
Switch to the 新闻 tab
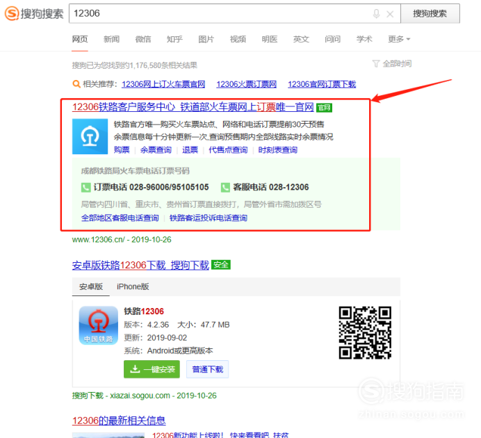111,39
